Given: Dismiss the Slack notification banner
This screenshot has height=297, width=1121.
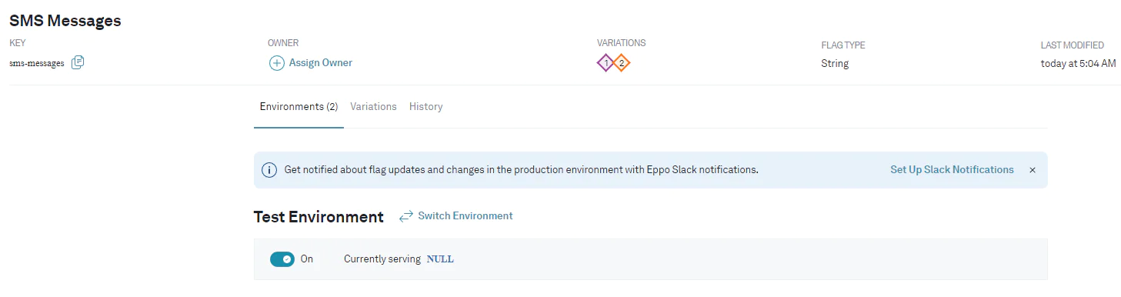Looking at the screenshot, I should click(x=1033, y=170).
